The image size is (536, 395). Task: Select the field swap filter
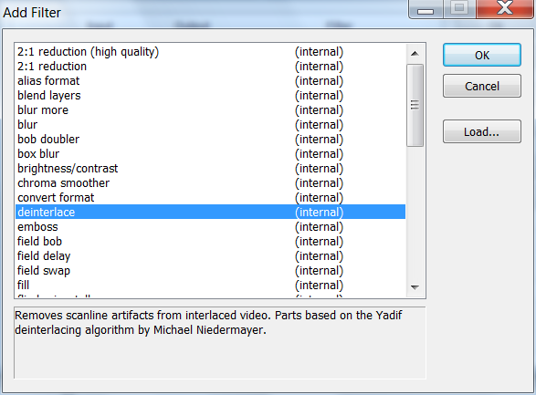tap(211, 271)
